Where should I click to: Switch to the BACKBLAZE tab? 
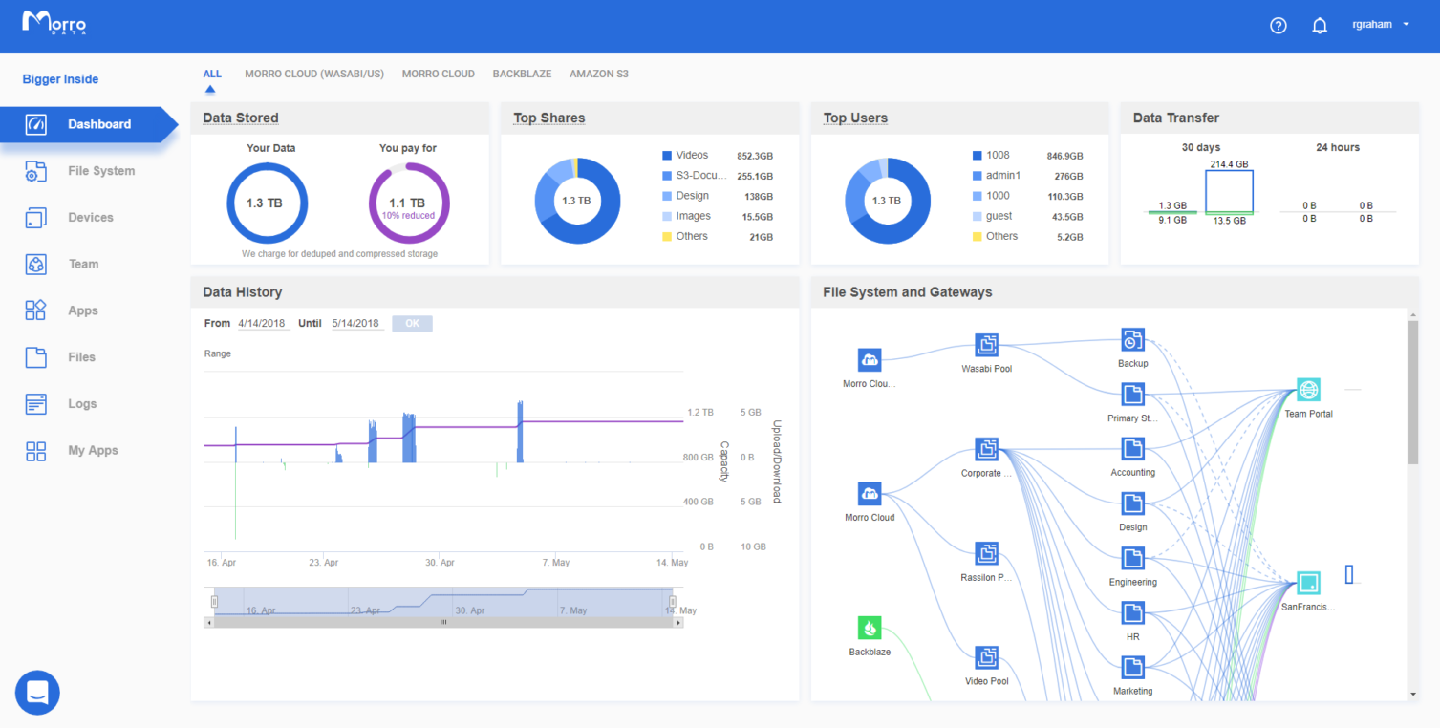coord(522,74)
